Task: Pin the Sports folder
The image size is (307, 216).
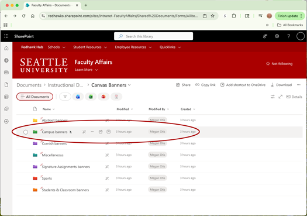Action: point(107,179)
